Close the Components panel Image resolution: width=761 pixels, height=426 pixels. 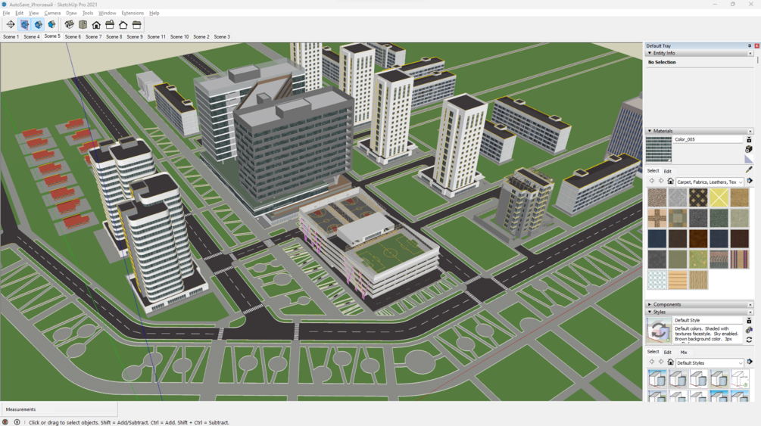pos(750,305)
